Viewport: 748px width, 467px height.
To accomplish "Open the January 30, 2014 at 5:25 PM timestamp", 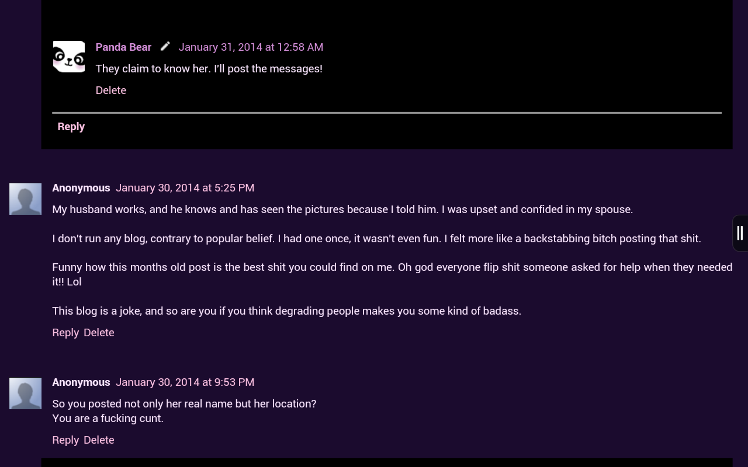I will pyautogui.click(x=185, y=187).
